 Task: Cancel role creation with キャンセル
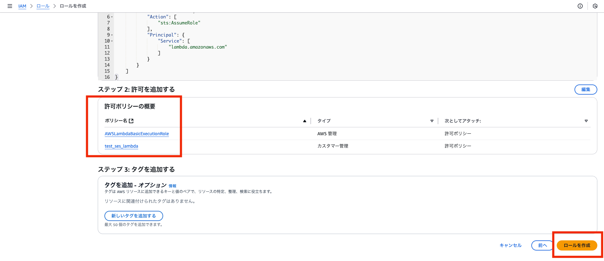(510, 245)
